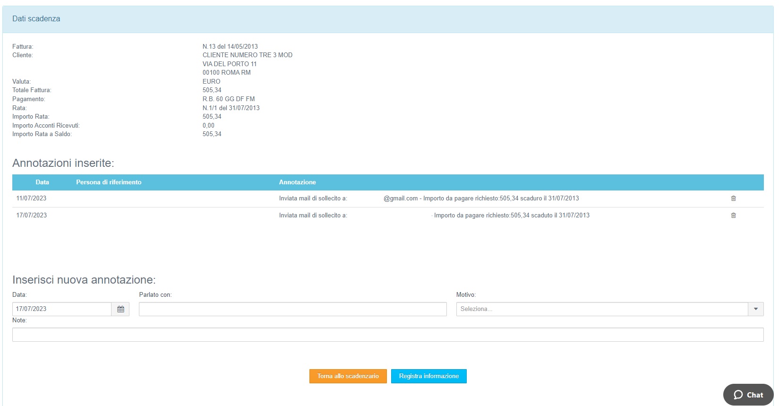Delete the 17/07/2023 annotation with trash icon
The image size is (779, 406).
(733, 216)
